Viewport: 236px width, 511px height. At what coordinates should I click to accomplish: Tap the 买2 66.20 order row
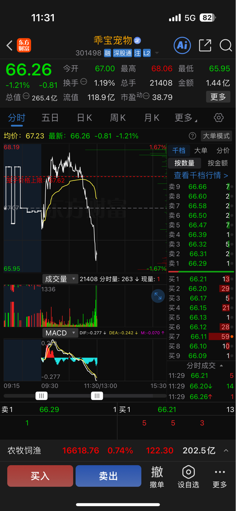pos(201,288)
